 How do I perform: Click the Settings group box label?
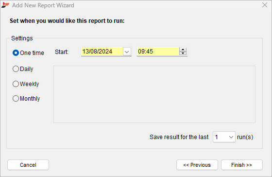point(22,38)
